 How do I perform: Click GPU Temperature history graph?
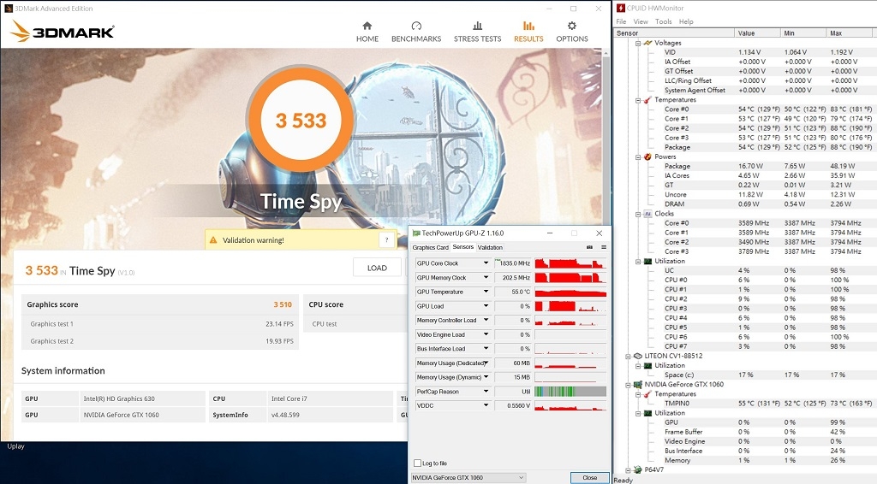tap(570, 292)
